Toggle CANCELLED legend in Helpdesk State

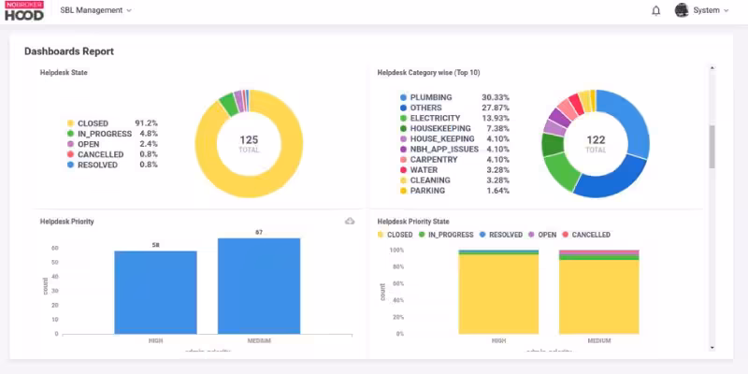[95, 154]
